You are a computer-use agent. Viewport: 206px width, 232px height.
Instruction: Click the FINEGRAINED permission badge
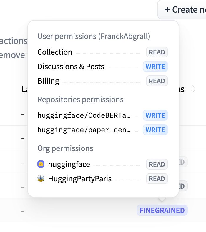[162, 210]
